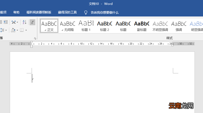This screenshot has width=203, height=113.
Task: Open the 藏得深的工具 tab
Action: 67,12
